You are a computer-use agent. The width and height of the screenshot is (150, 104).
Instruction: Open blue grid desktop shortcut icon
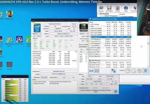pos(19,39)
